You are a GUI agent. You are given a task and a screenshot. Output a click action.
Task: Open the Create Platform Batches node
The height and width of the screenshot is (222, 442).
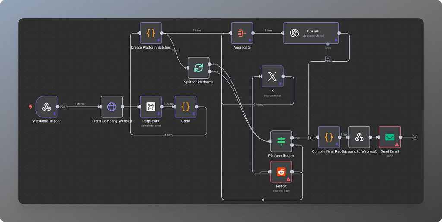point(151,33)
